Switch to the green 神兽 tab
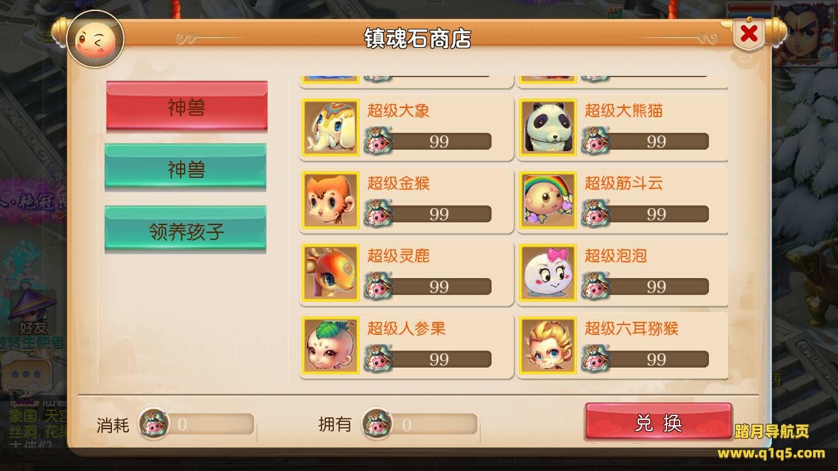838x471 pixels. (186, 167)
